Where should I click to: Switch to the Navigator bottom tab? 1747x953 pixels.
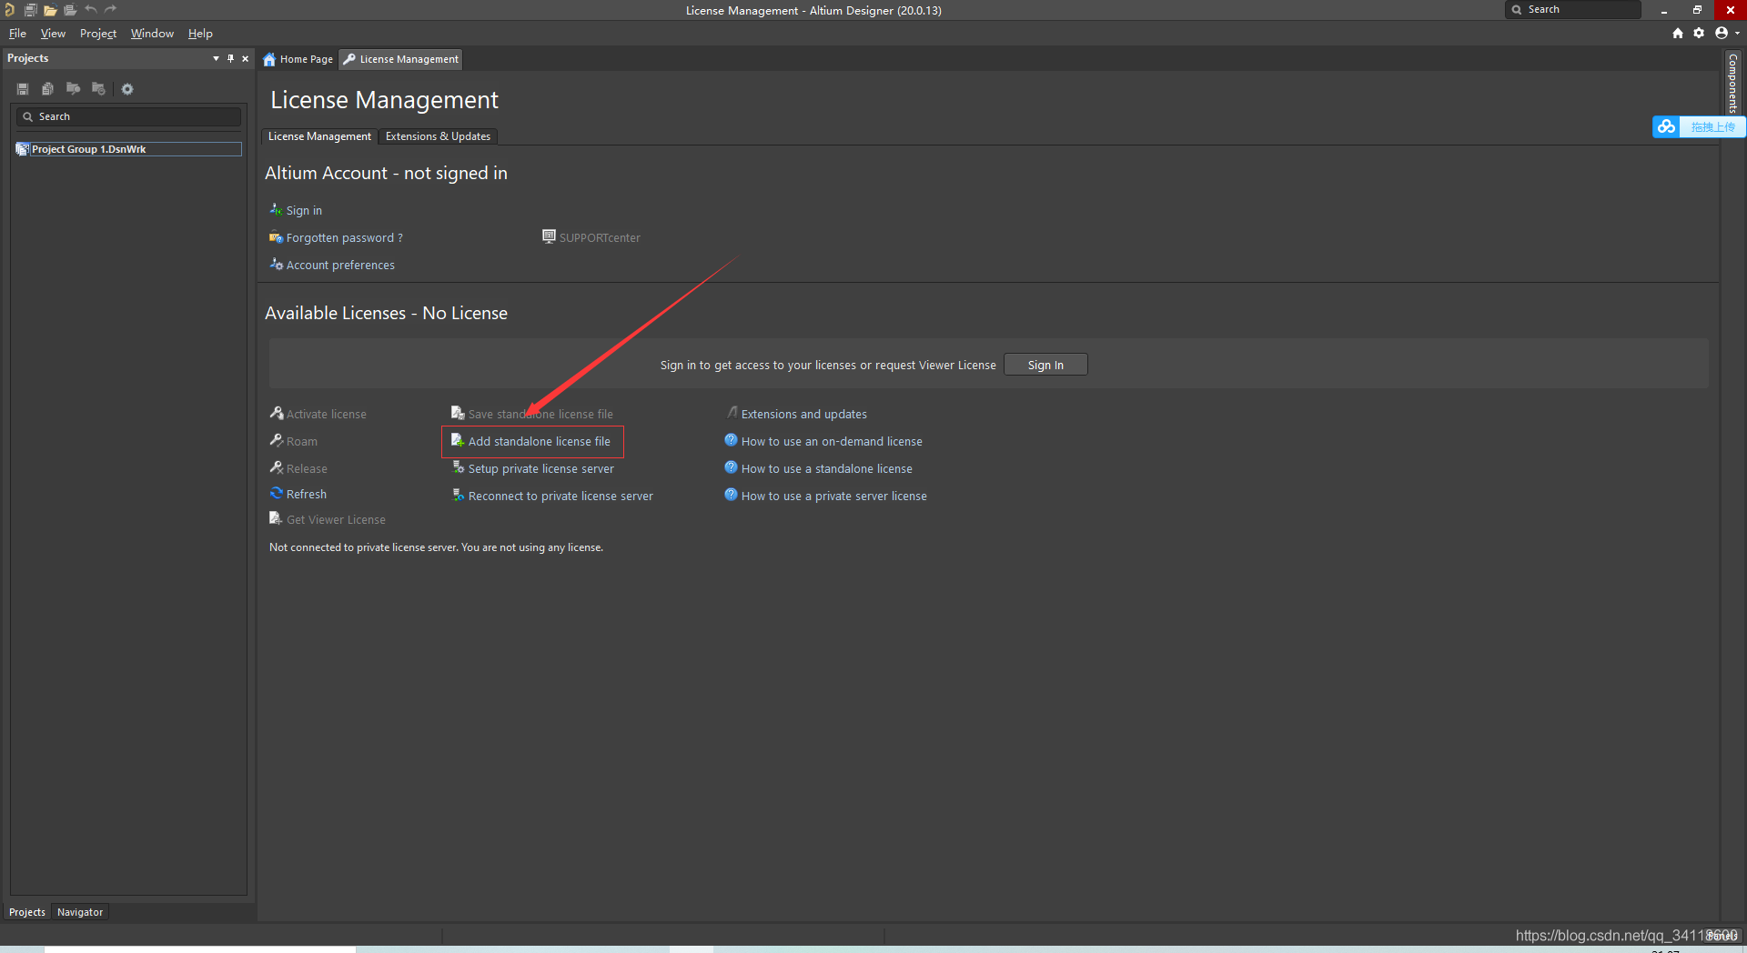(x=80, y=912)
